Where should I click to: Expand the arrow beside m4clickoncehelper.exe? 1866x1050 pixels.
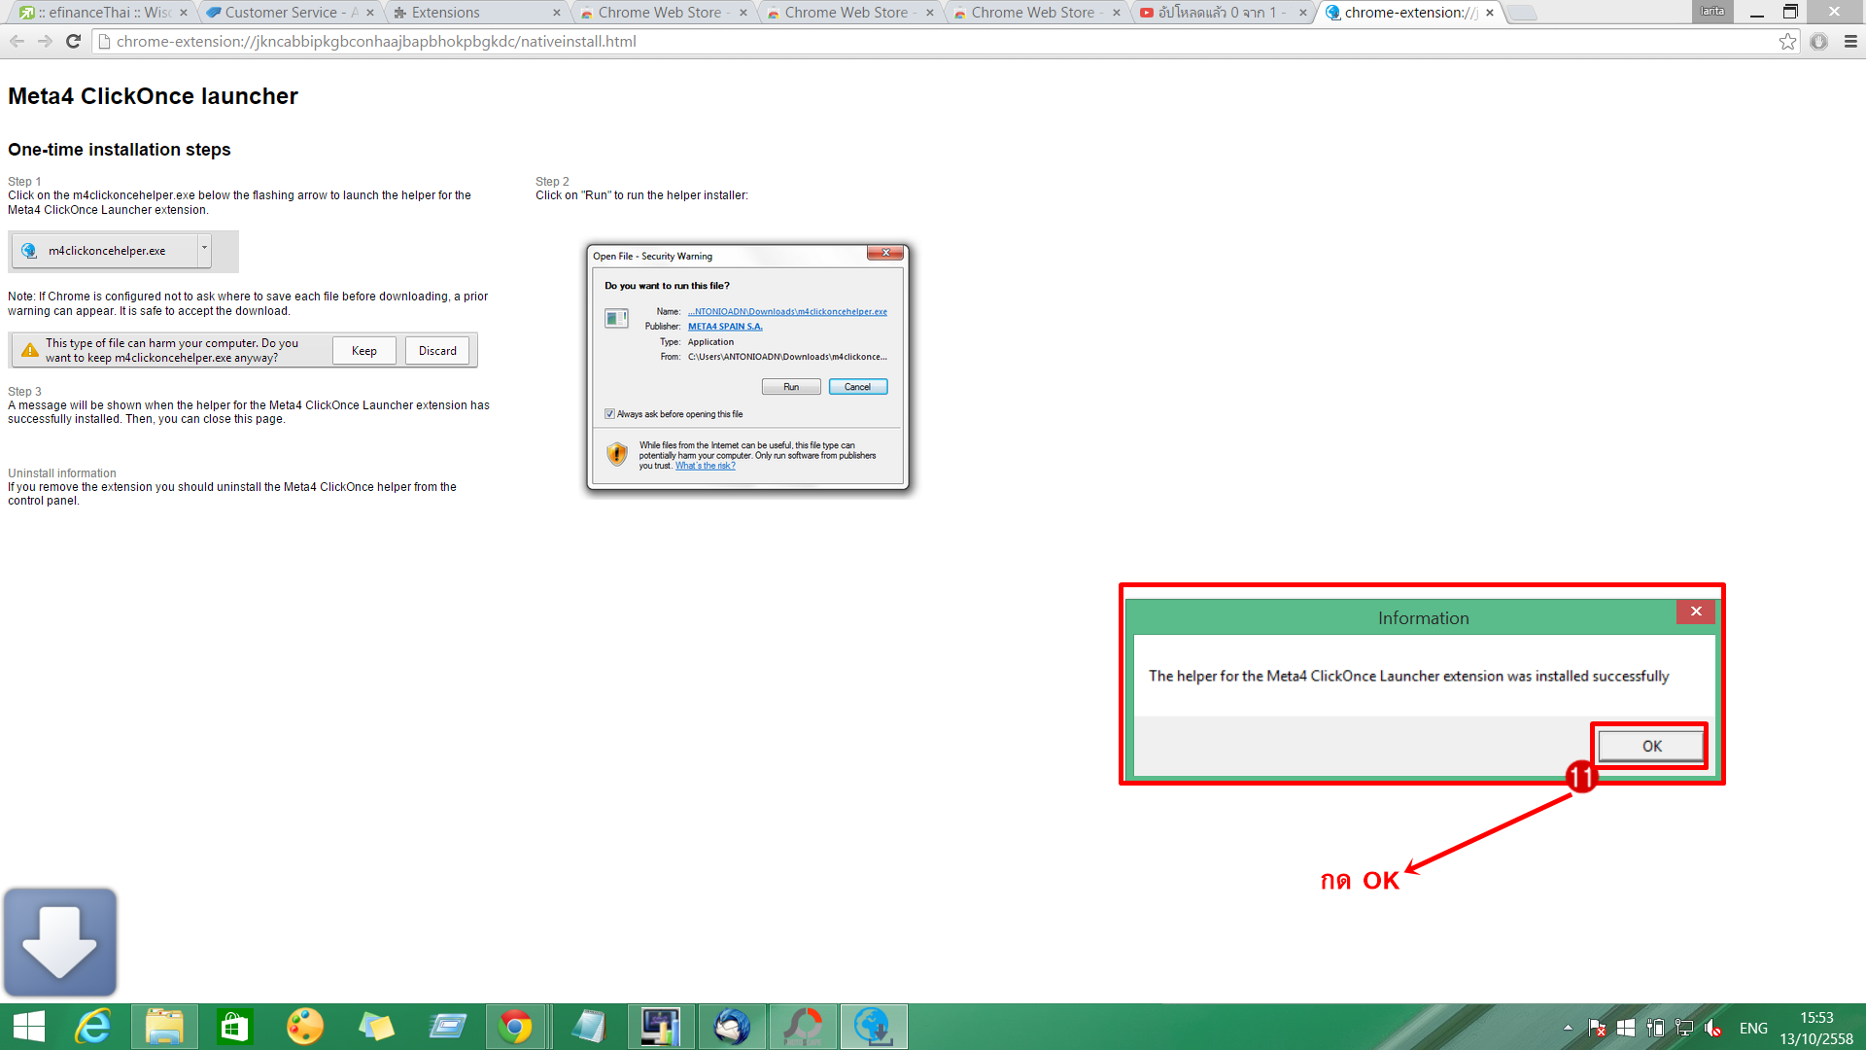204,249
